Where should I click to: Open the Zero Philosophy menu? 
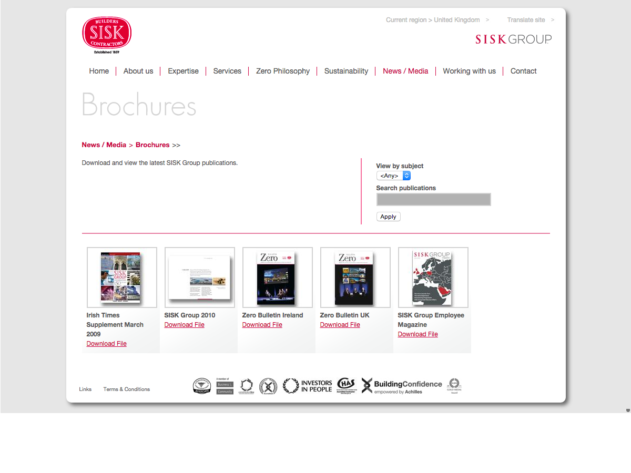click(x=283, y=71)
